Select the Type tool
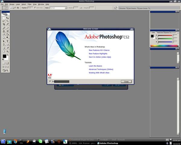 (7, 41)
